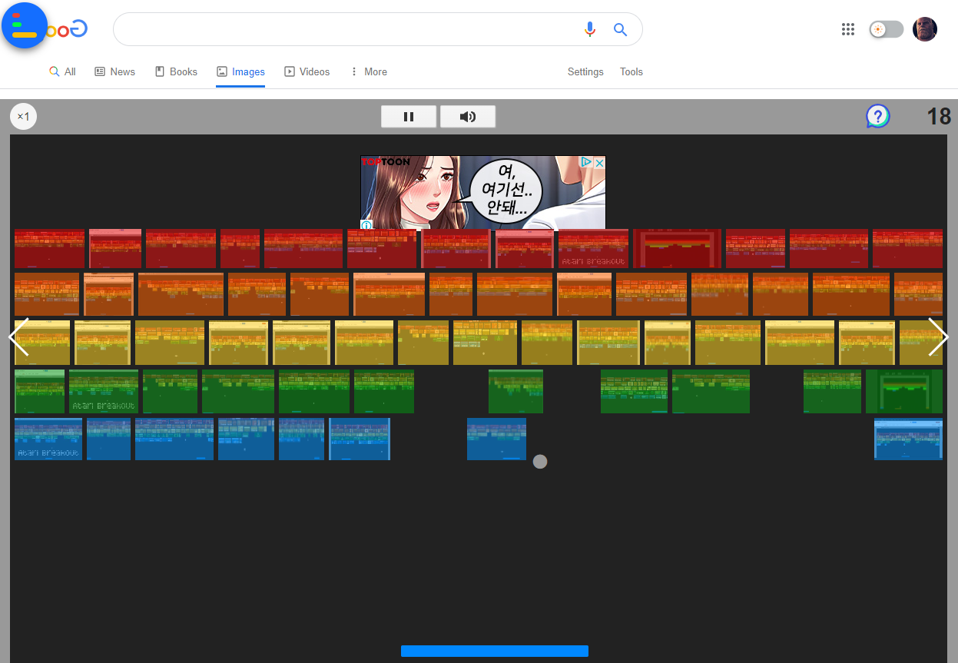Open the Tools option
Screen dimensions: 958x663
coord(631,71)
